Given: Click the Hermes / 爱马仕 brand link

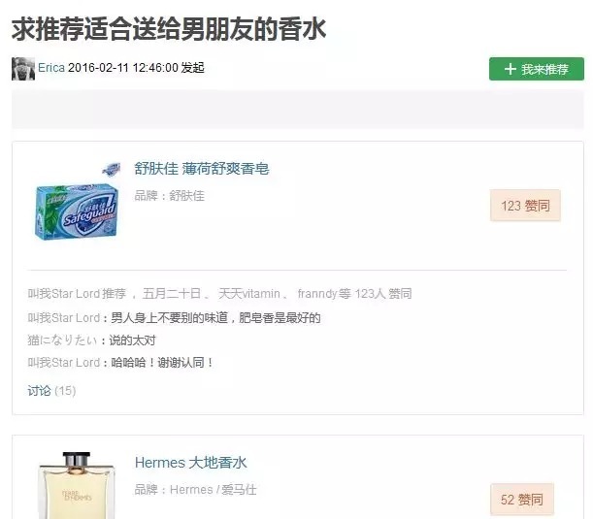Looking at the screenshot, I should click(213, 490).
